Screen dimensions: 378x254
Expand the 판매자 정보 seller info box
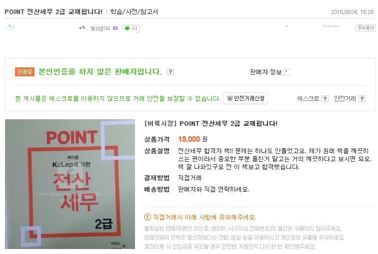click(287, 72)
